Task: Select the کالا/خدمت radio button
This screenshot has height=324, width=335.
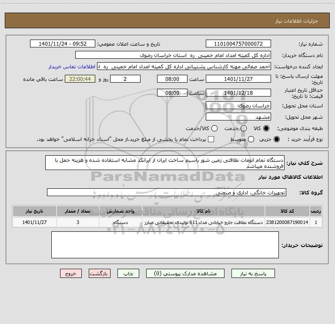Action: [x=214, y=128]
